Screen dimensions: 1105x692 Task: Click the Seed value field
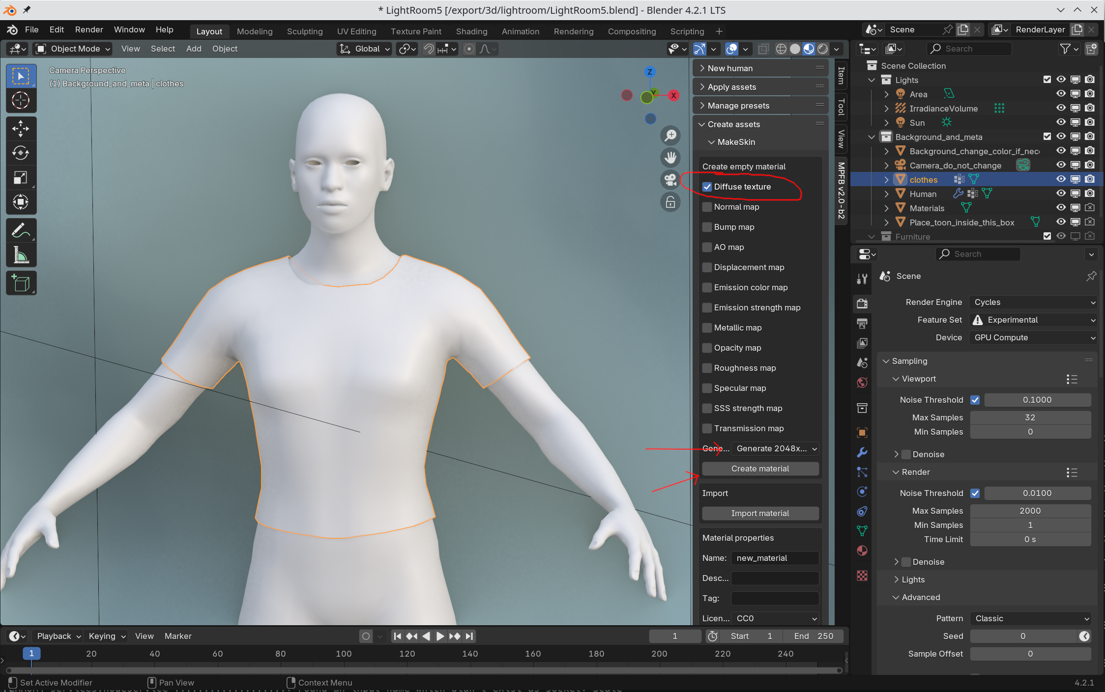click(1023, 636)
